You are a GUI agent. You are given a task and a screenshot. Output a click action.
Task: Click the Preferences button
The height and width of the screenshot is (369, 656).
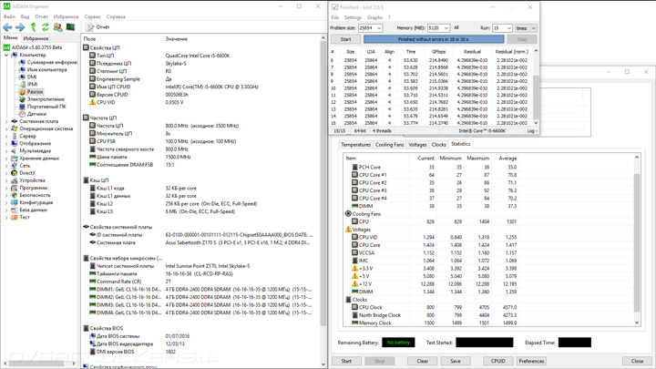tap(531, 361)
